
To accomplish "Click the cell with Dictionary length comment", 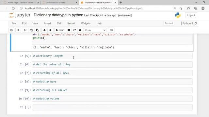I will click(112, 56).
